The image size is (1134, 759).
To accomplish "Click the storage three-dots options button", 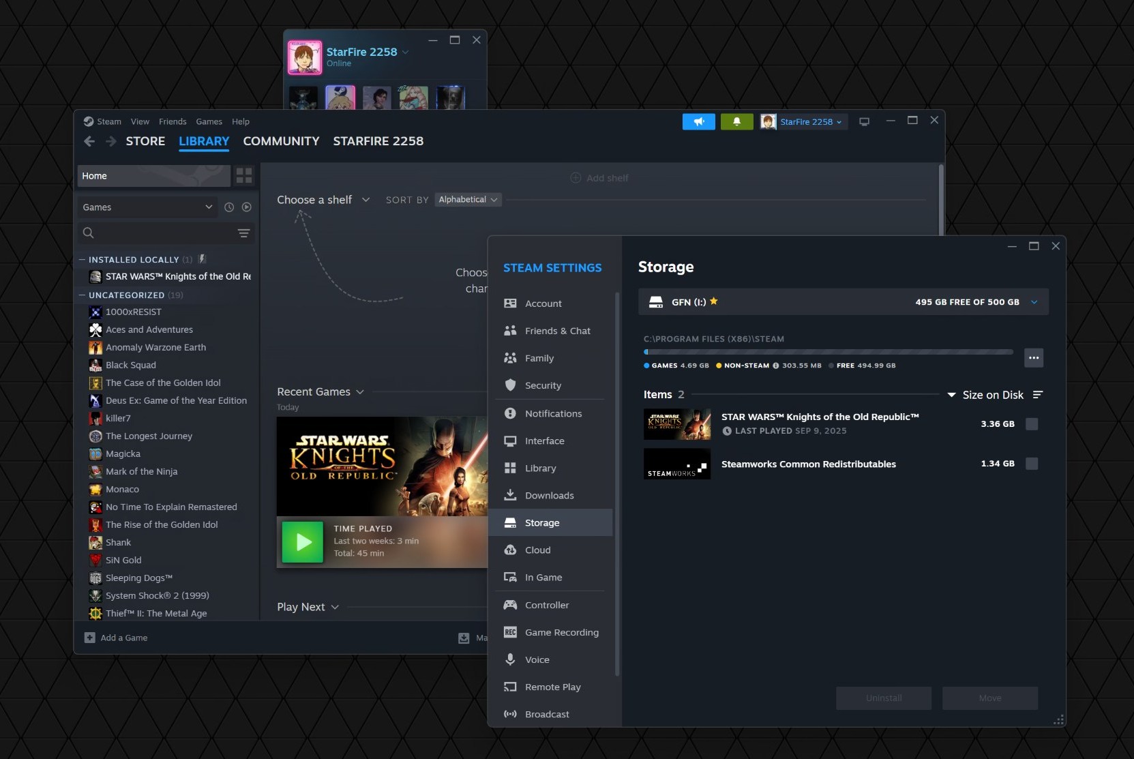I will tap(1033, 357).
